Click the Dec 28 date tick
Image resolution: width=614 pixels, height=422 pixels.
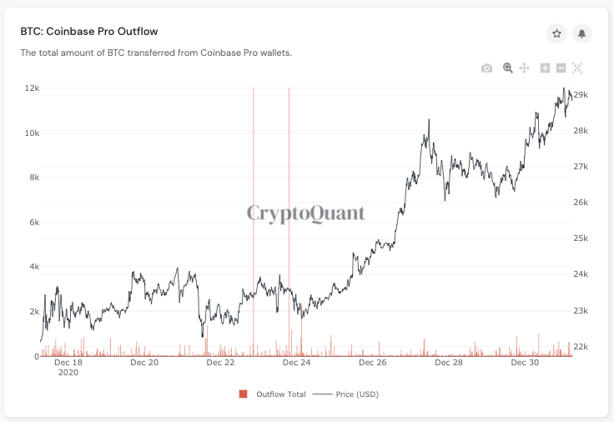[x=449, y=363]
